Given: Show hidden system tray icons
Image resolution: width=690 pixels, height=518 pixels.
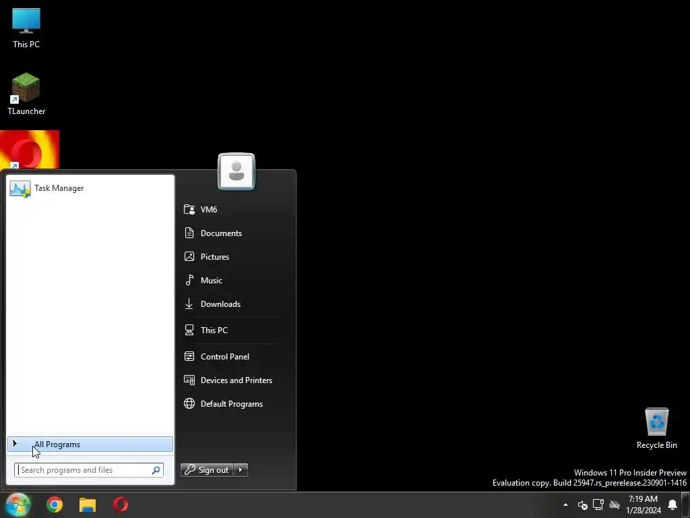Looking at the screenshot, I should [565, 505].
